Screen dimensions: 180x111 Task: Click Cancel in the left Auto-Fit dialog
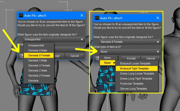(75, 56)
